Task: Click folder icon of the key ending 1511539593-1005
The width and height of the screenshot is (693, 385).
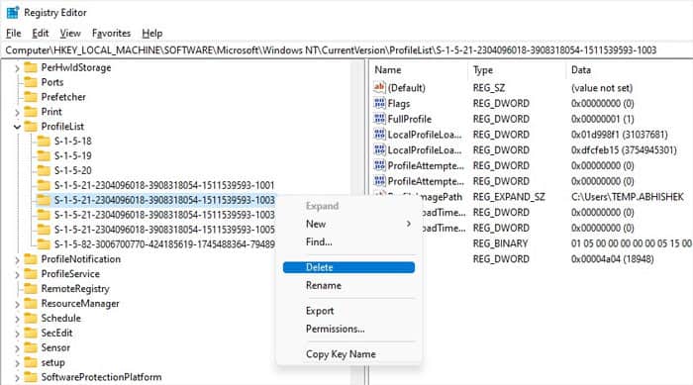Action: 44,230
